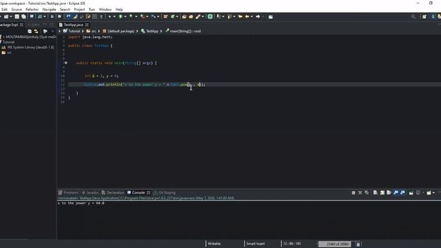Image resolution: width=441 pixels, height=248 pixels.
Task: Click the 'Writable' status bar text
Action: 214,244
